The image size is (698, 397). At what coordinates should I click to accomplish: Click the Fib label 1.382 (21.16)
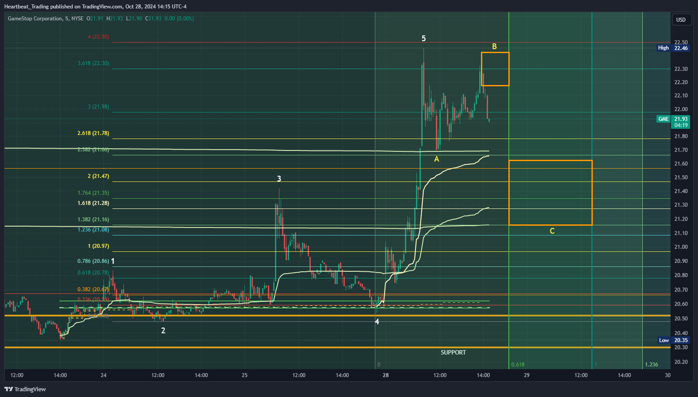(x=93, y=220)
